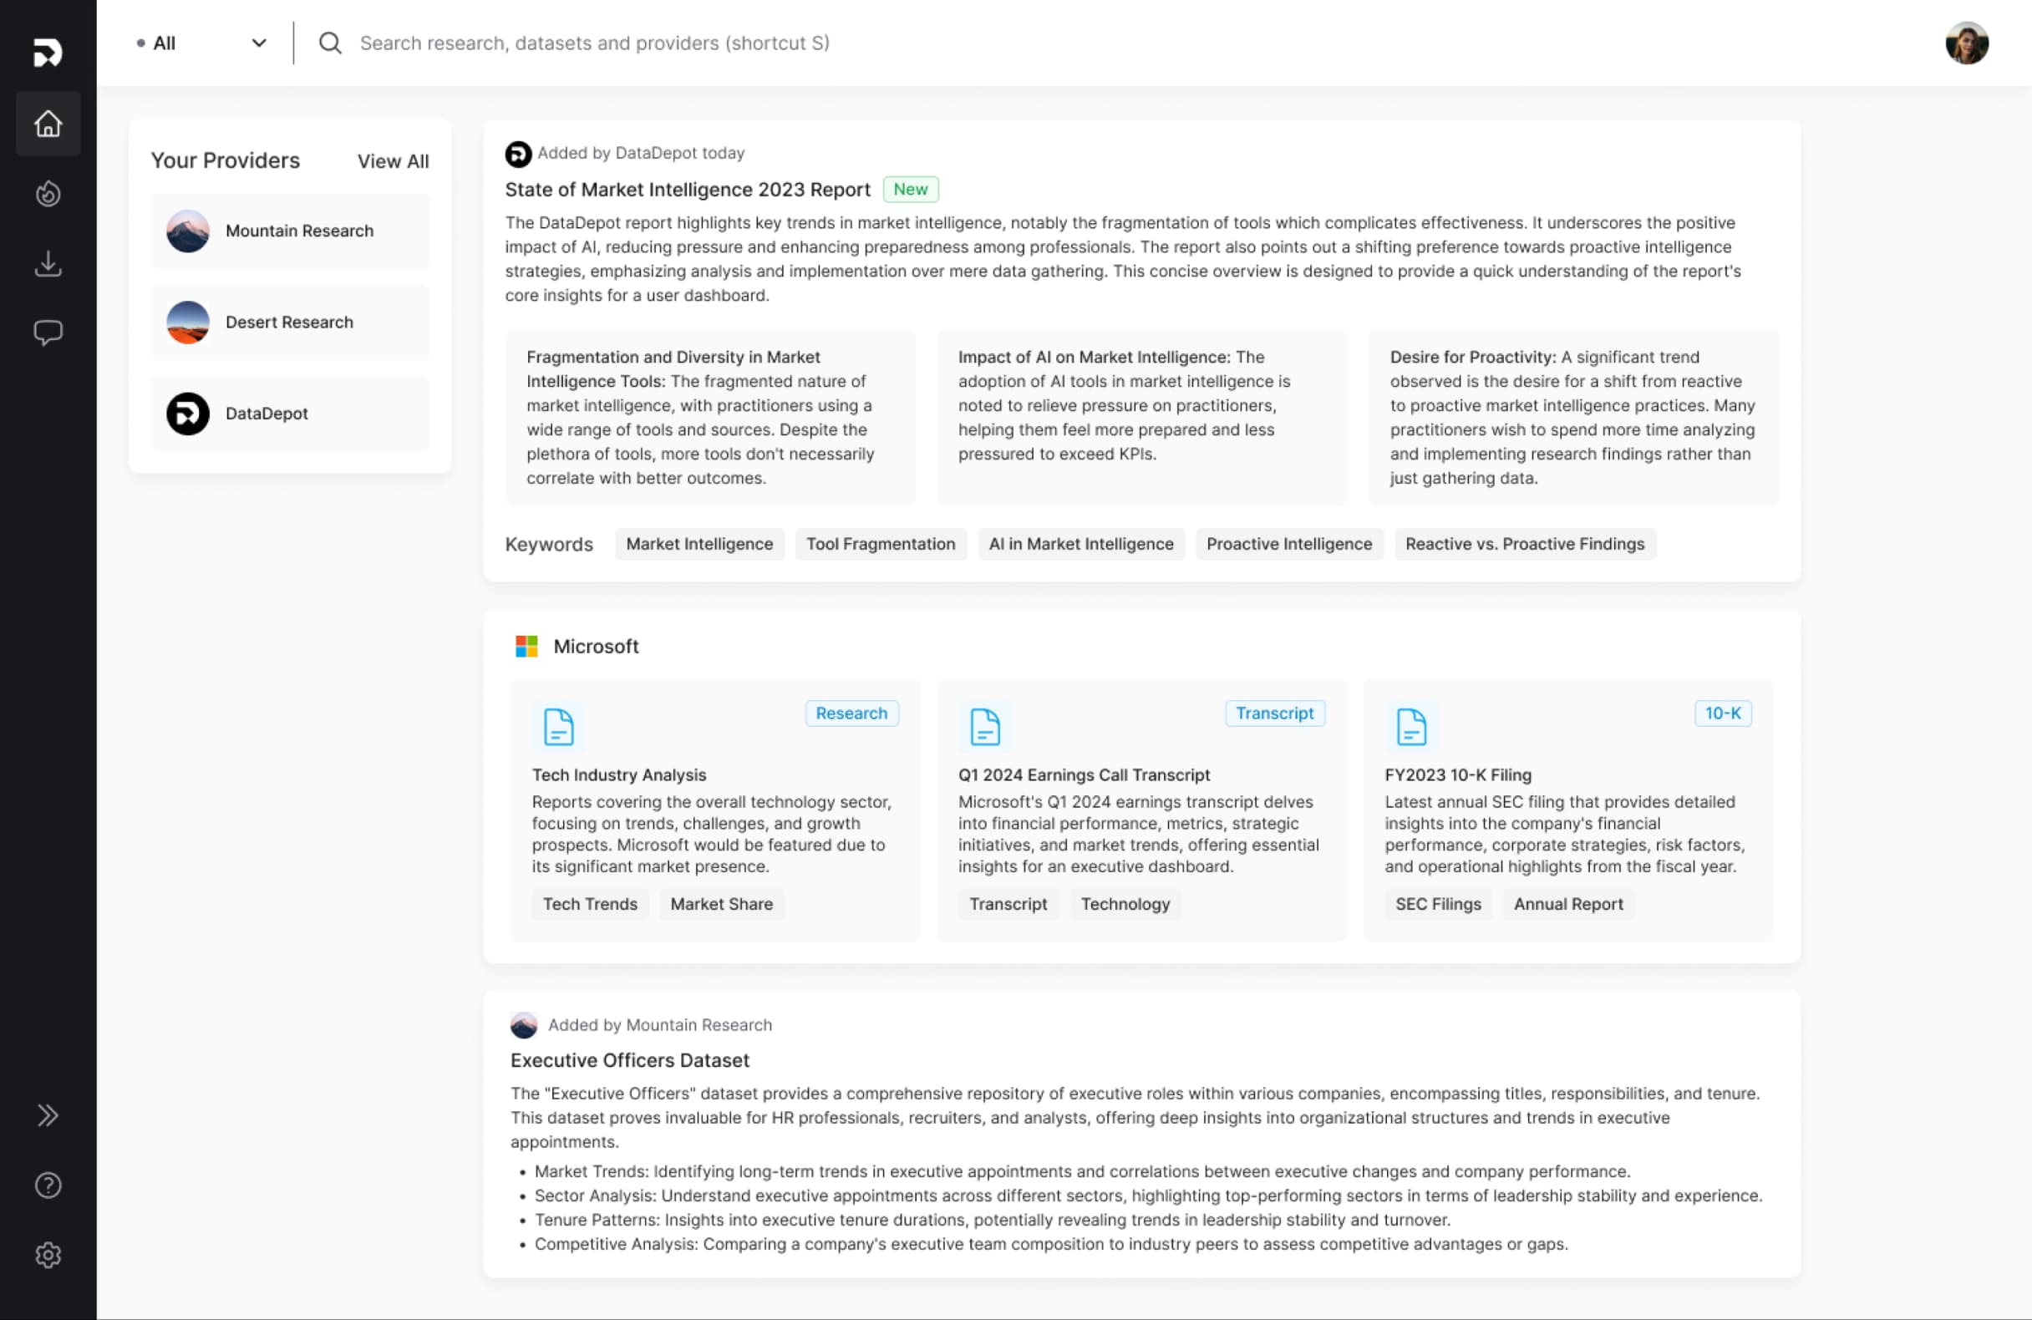Open the All filter dropdown
2032x1320 pixels.
tap(202, 43)
